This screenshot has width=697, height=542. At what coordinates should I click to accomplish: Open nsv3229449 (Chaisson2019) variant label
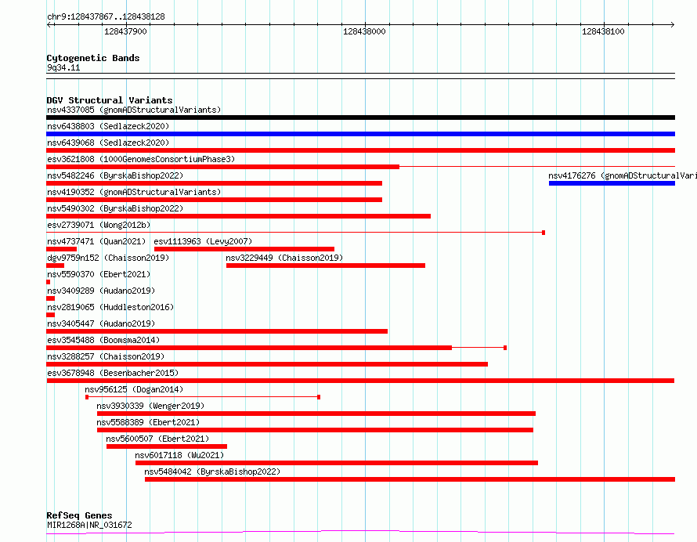coord(284,258)
